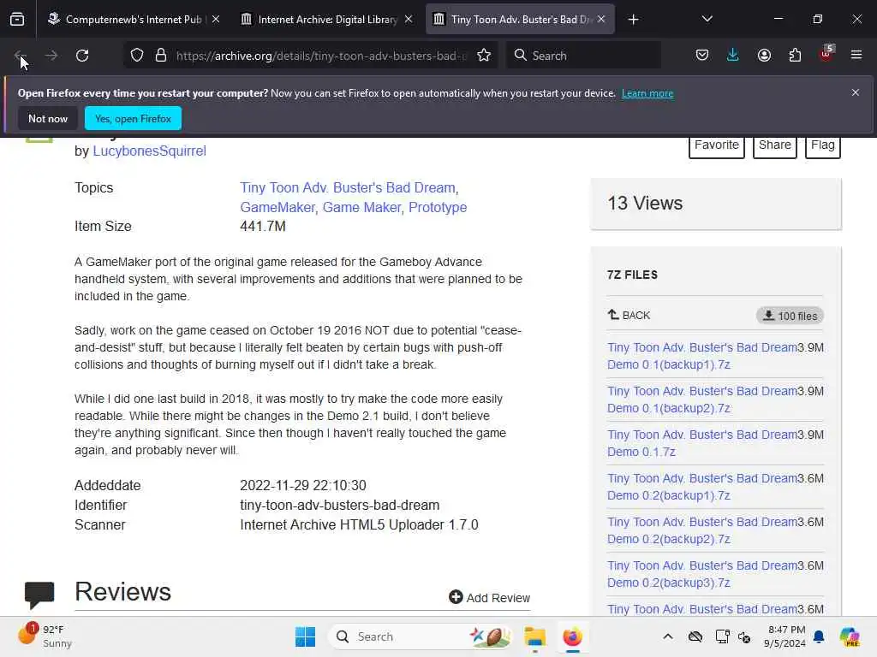Open the Firefox account icon
The height and width of the screenshot is (657, 877).
[764, 56]
